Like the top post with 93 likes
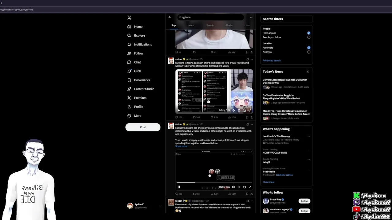392x220 pixels. click(213, 52)
